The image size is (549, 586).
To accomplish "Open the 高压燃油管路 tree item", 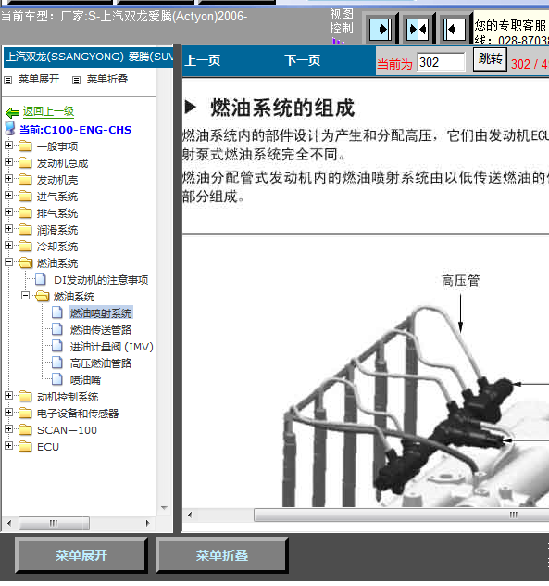I will pyautogui.click(x=101, y=363).
